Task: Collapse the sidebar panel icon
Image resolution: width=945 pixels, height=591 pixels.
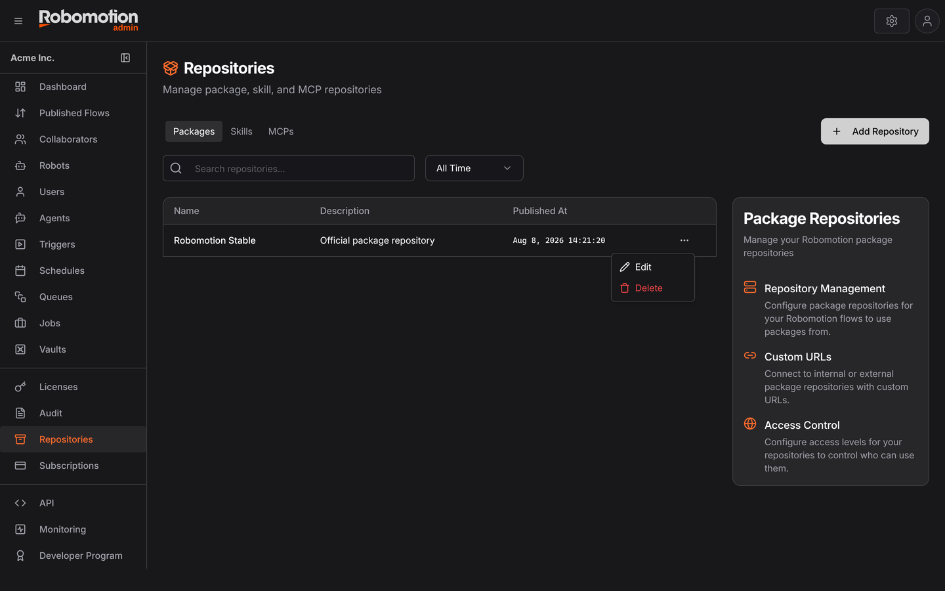Action: tap(125, 58)
